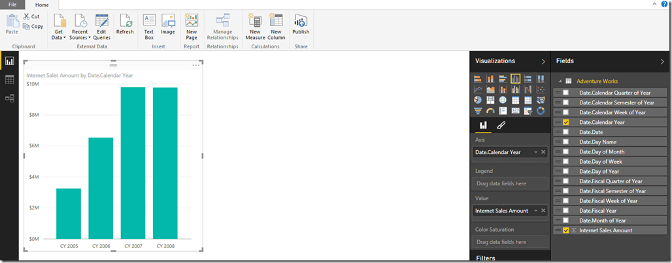The image size is (672, 263).
Task: Switch to Data view in left sidebar
Action: [x=9, y=80]
